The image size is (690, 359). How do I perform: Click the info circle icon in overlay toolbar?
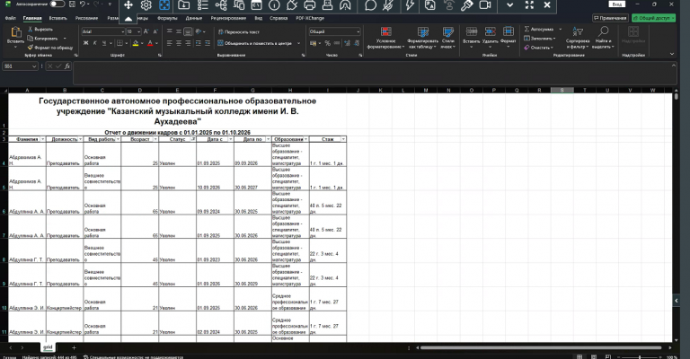tap(274, 5)
